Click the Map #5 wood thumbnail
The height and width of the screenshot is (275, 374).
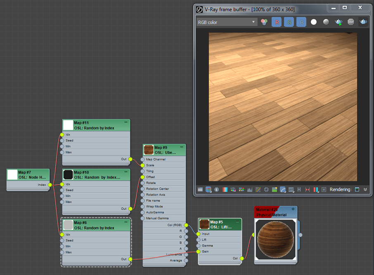[x=204, y=225]
